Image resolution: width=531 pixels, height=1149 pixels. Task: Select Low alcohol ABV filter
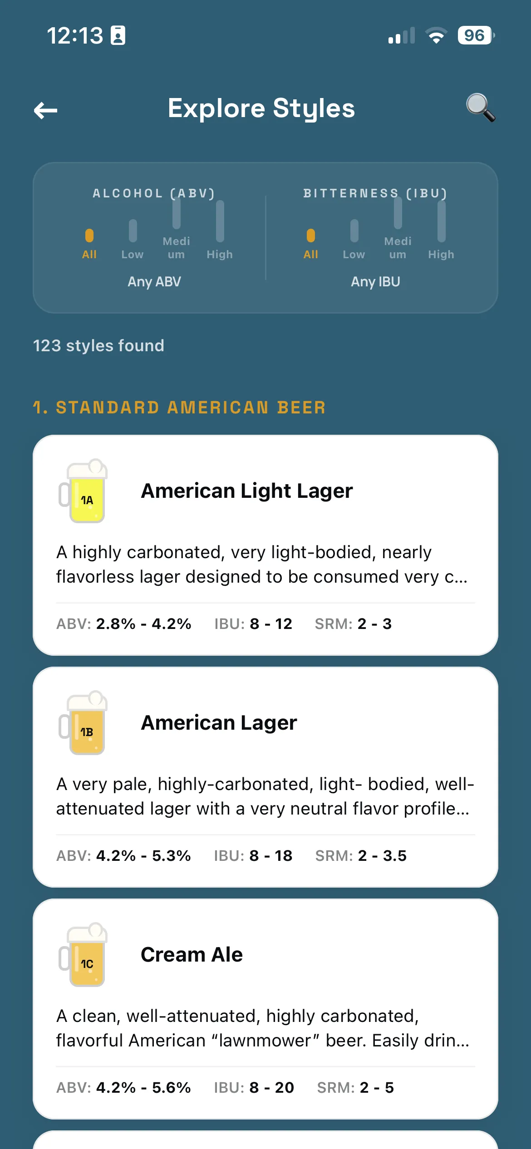[x=133, y=240]
